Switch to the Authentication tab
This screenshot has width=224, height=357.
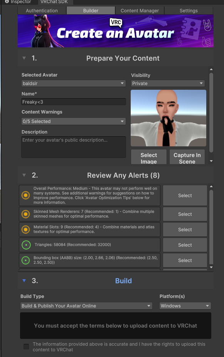42,10
